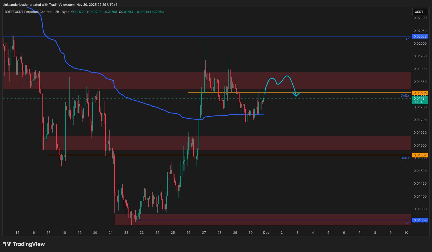Click the TradingView logo icon

coord(7,244)
